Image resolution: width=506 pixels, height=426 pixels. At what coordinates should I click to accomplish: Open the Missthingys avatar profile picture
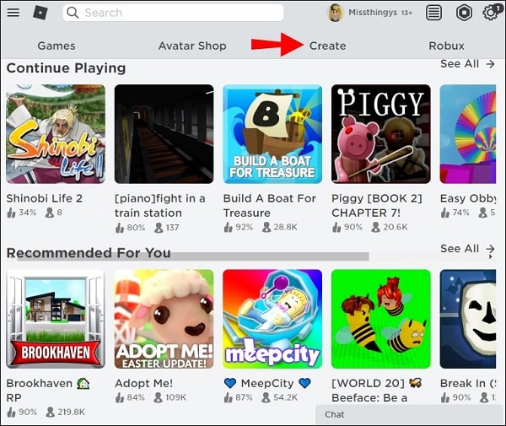[x=336, y=13]
